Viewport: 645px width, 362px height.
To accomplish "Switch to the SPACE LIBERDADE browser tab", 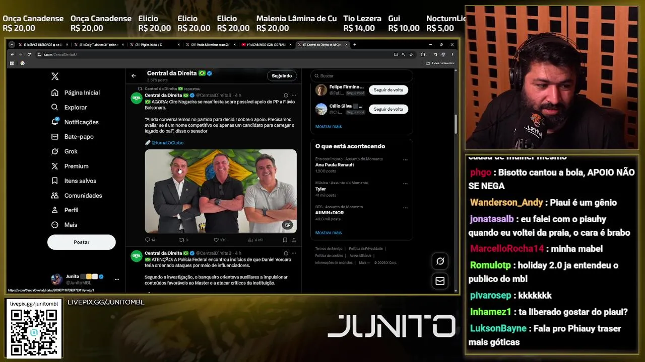I will [43, 45].
